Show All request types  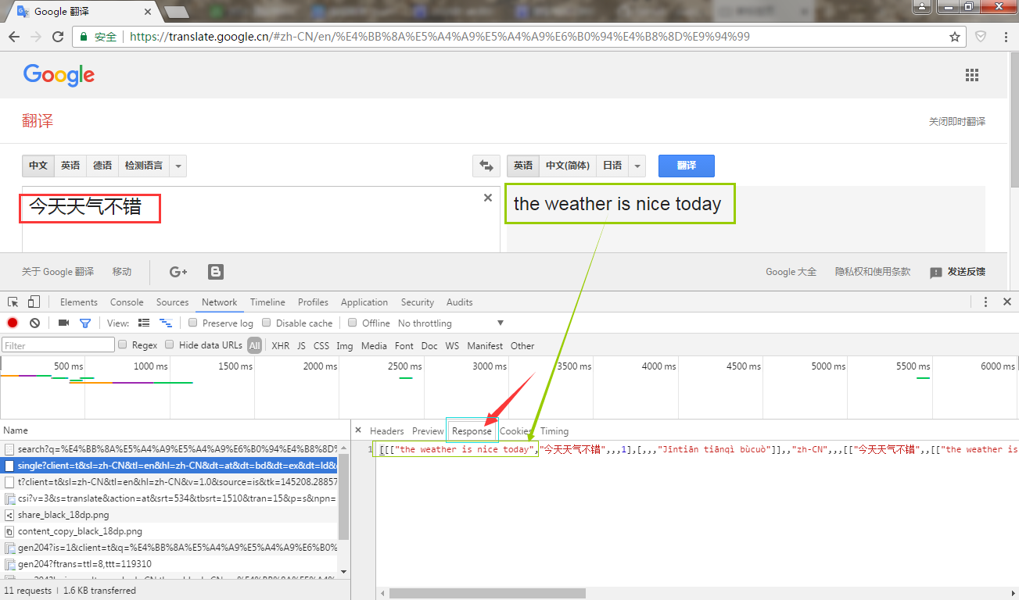(254, 345)
